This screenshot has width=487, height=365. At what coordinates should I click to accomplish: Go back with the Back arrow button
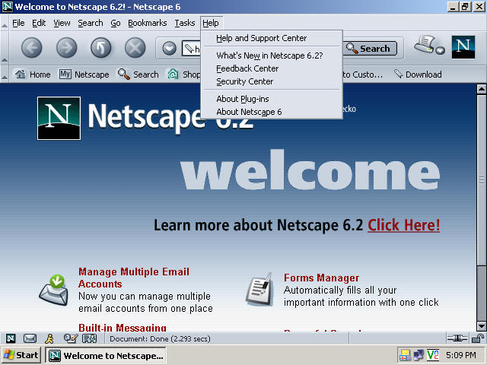click(31, 48)
